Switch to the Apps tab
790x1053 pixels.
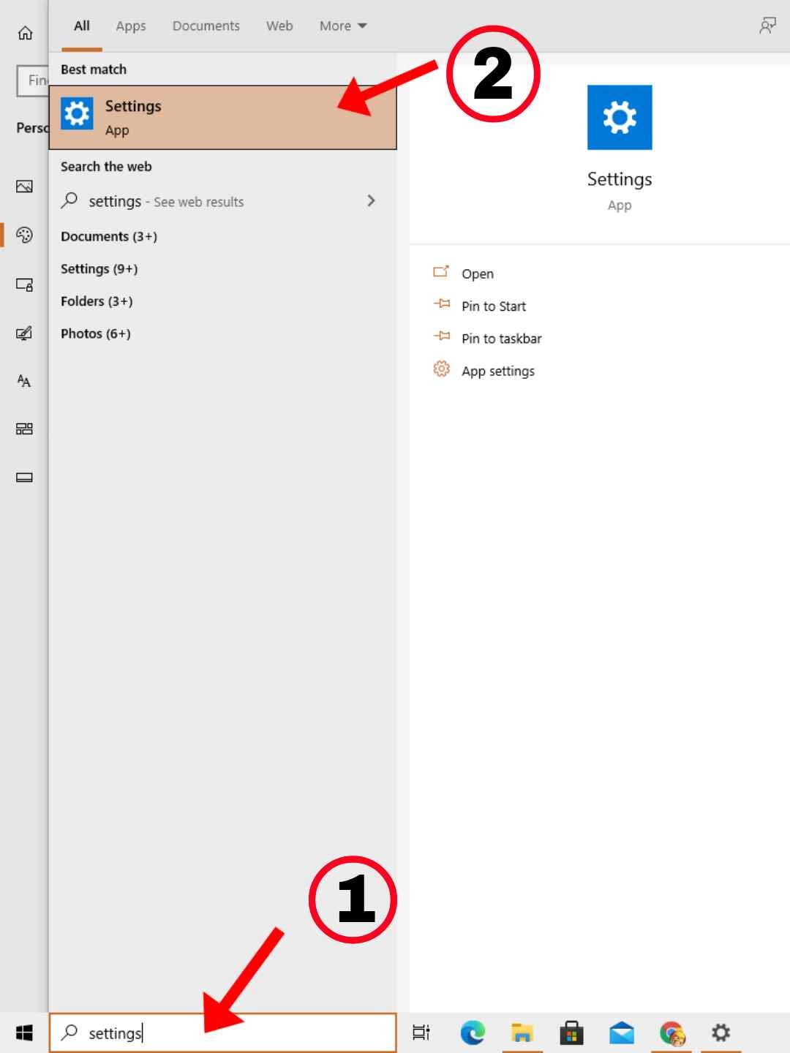pyautogui.click(x=131, y=26)
